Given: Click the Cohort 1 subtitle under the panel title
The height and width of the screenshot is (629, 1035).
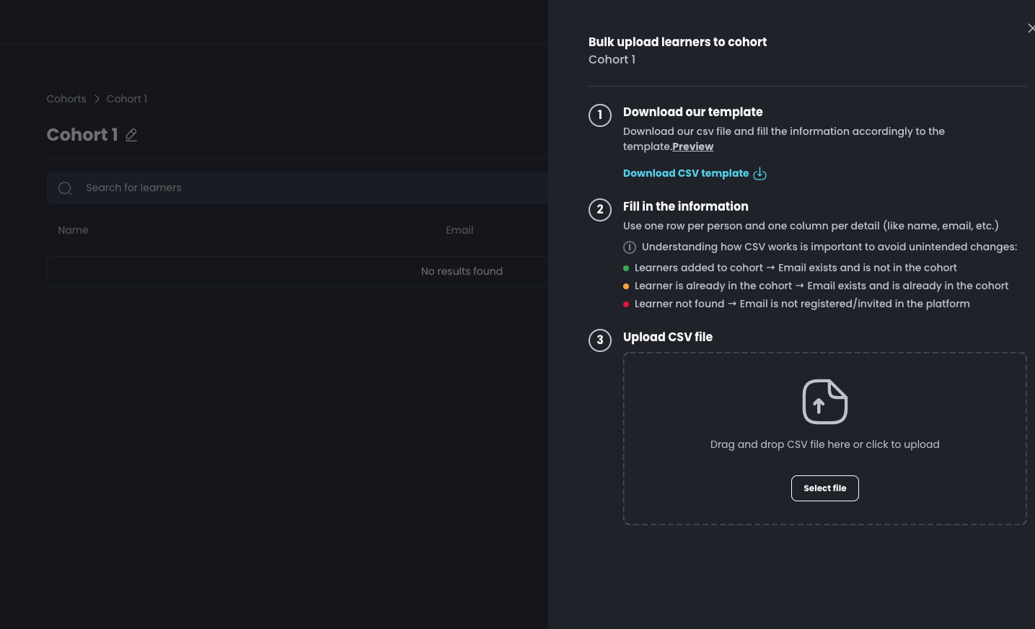Looking at the screenshot, I should coord(612,59).
